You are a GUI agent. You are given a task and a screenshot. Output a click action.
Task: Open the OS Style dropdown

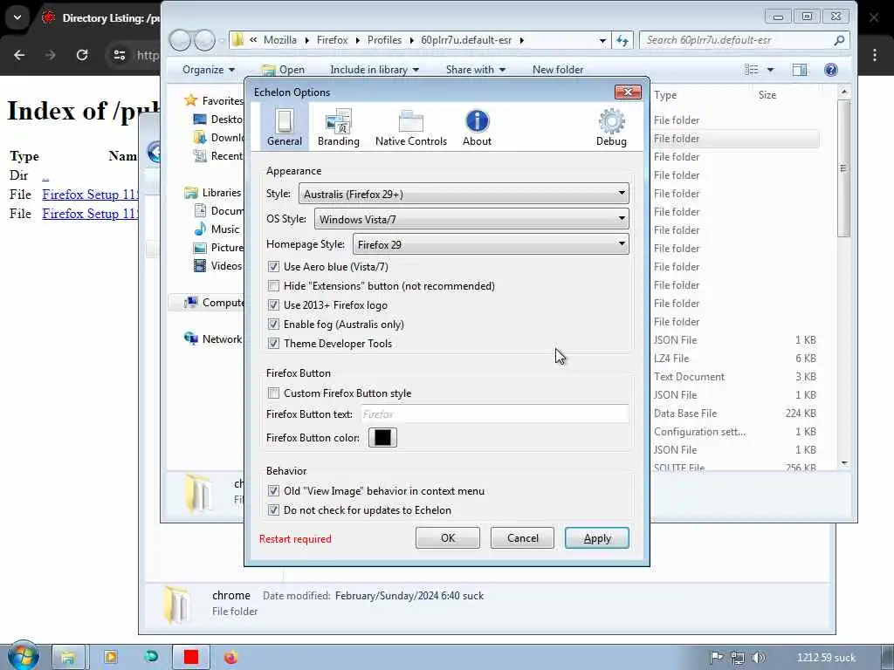click(x=471, y=219)
